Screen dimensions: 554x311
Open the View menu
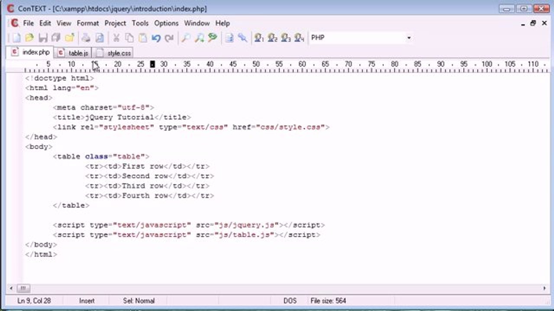pos(64,23)
